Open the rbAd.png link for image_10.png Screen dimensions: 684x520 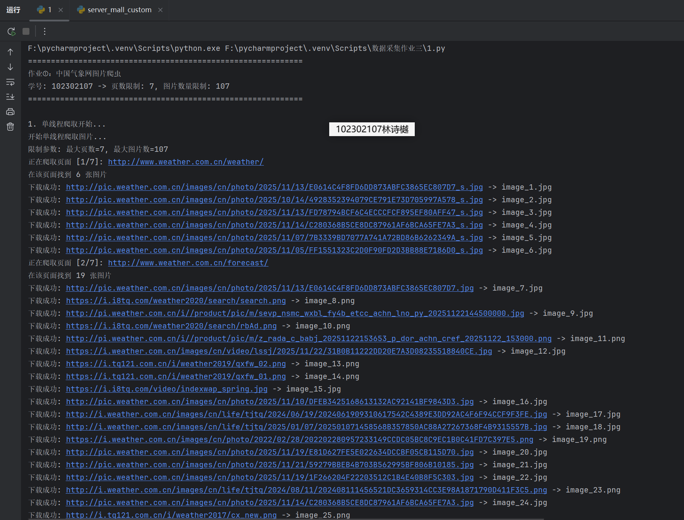[171, 326]
